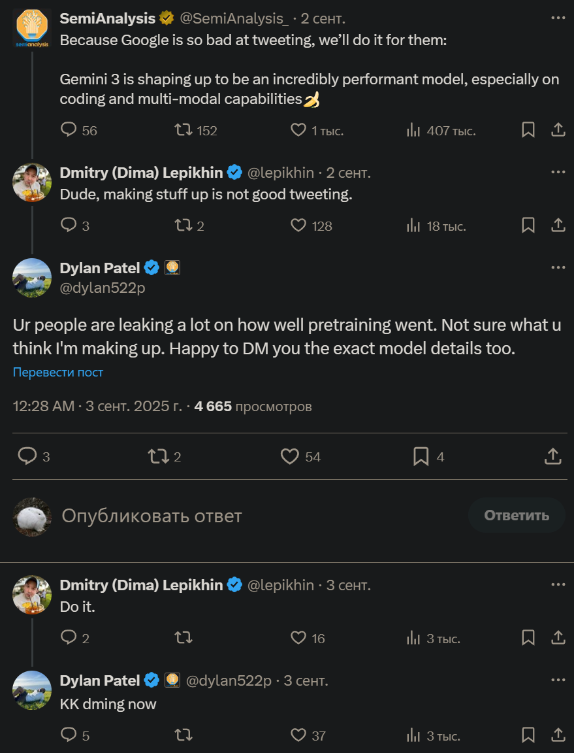This screenshot has width=574, height=753.
Task: Open SemiAnalysis profile avatar
Action: click(x=32, y=27)
